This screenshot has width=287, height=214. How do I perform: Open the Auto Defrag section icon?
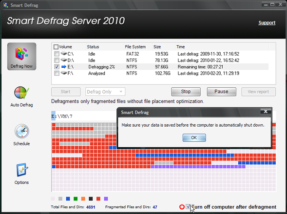click(x=21, y=93)
